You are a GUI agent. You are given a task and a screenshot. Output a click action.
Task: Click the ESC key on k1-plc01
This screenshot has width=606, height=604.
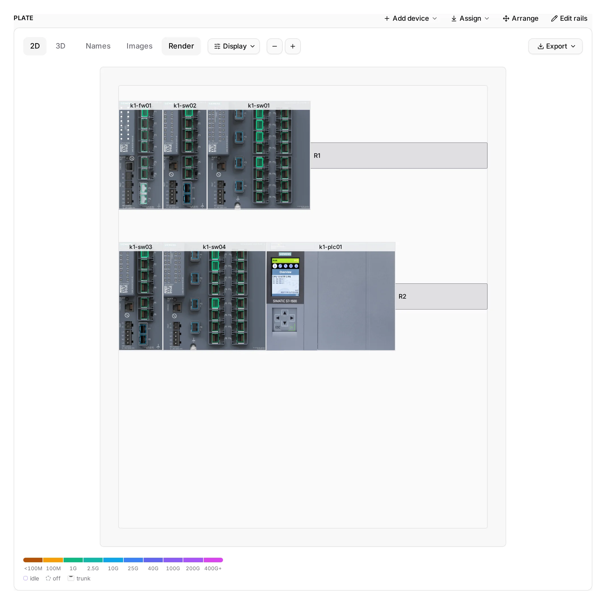[x=277, y=328]
